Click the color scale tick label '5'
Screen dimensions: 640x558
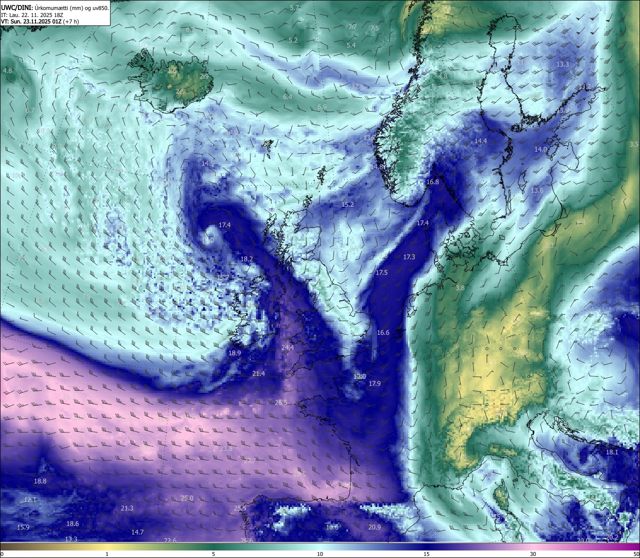(x=213, y=554)
